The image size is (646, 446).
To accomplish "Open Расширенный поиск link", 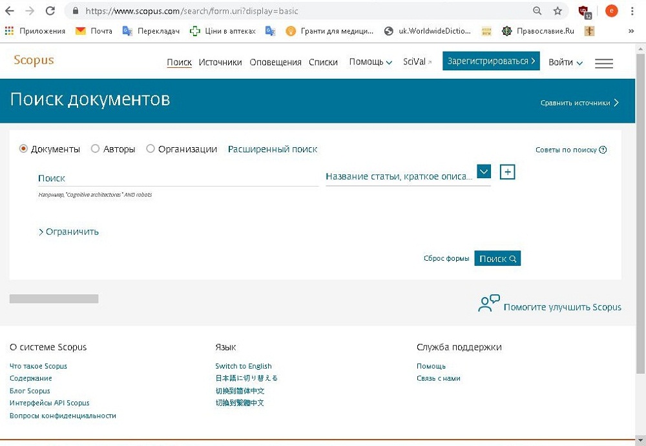I will tap(273, 149).
